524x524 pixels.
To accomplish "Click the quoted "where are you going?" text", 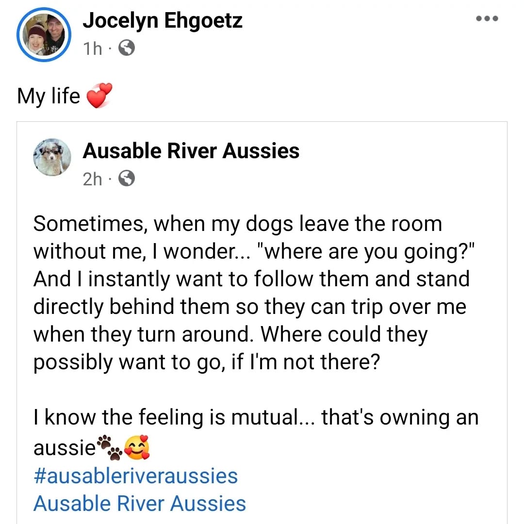I will 359,251.
